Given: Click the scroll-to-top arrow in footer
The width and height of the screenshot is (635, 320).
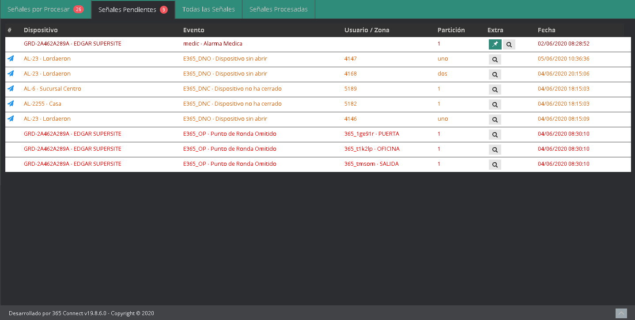Looking at the screenshot, I should click(x=621, y=313).
